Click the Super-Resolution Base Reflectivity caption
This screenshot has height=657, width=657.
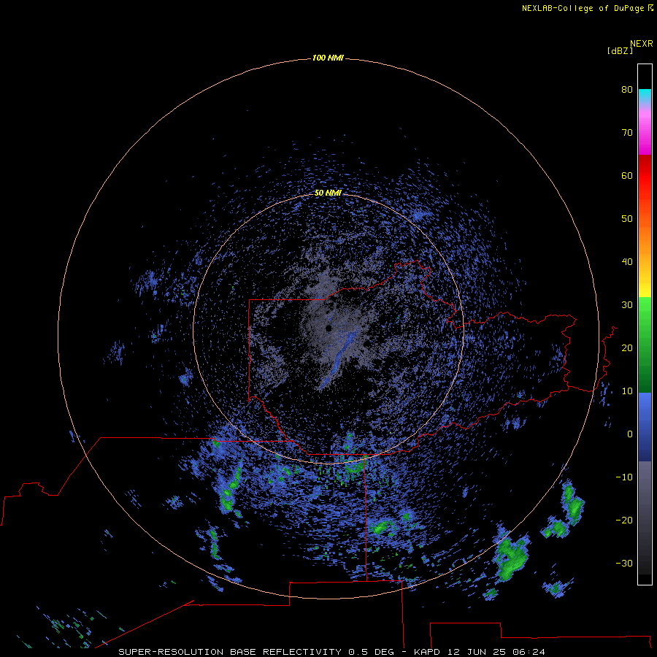coord(331,652)
